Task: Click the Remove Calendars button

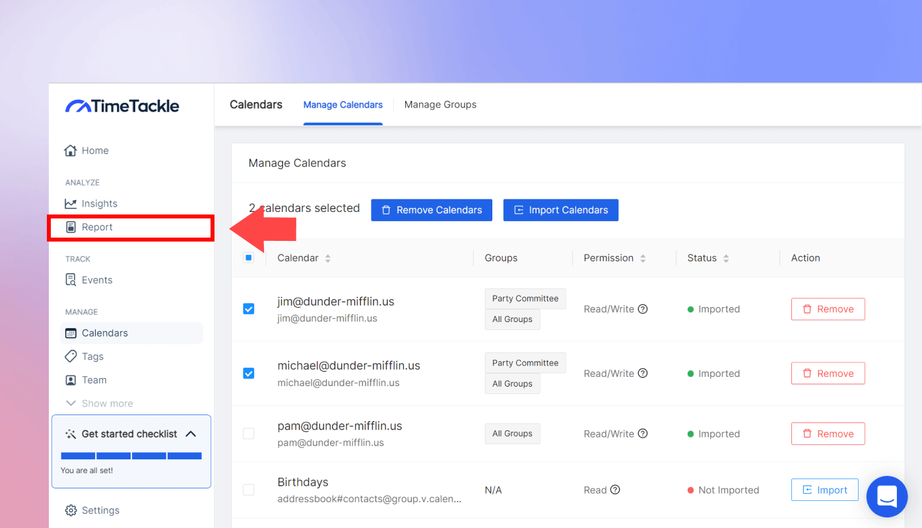Action: (x=432, y=210)
